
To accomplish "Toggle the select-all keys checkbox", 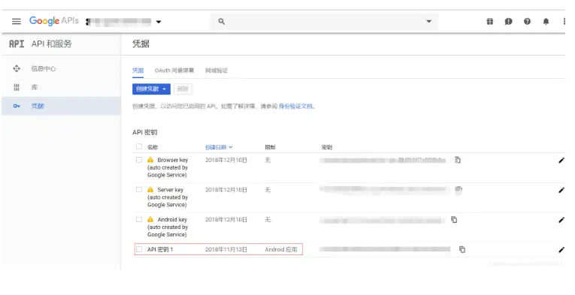I will 139,146.
